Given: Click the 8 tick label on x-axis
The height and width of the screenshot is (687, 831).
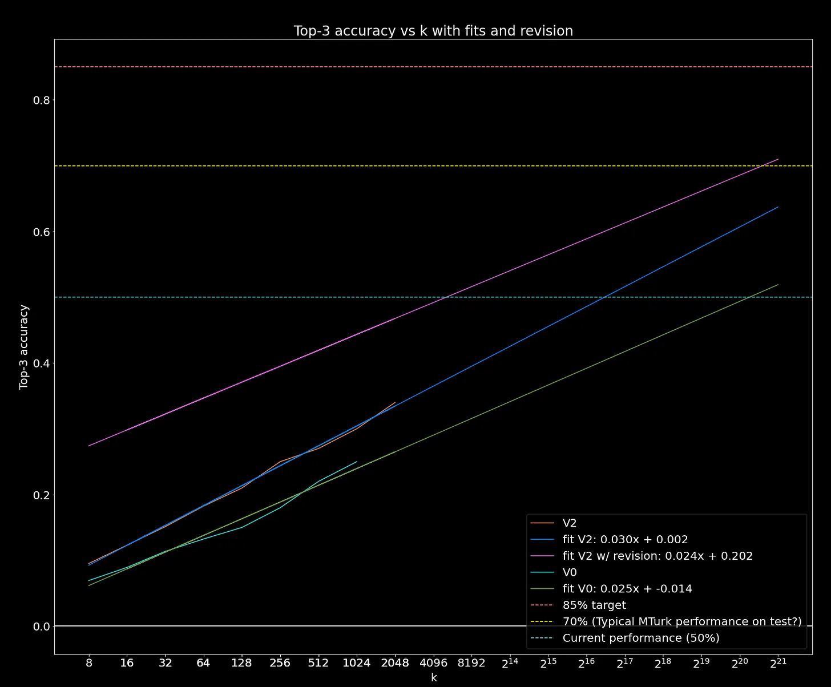Looking at the screenshot, I should [89, 664].
